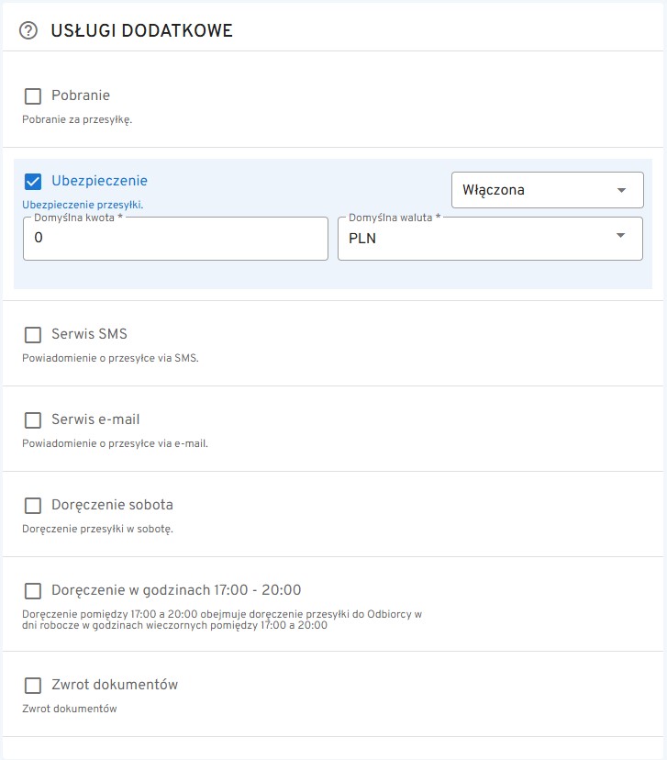667x760 pixels.
Task: Click the 'Ubezpieczenie przesyłki.' description text
Action: pyautogui.click(x=83, y=204)
